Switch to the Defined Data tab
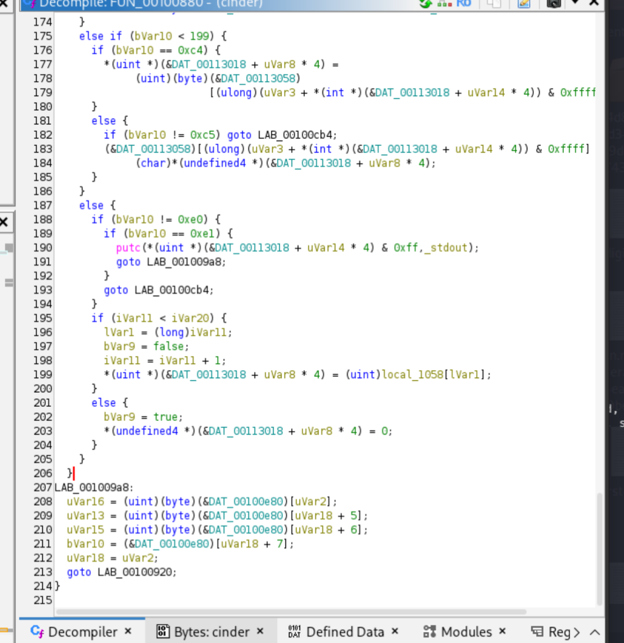 [x=345, y=632]
